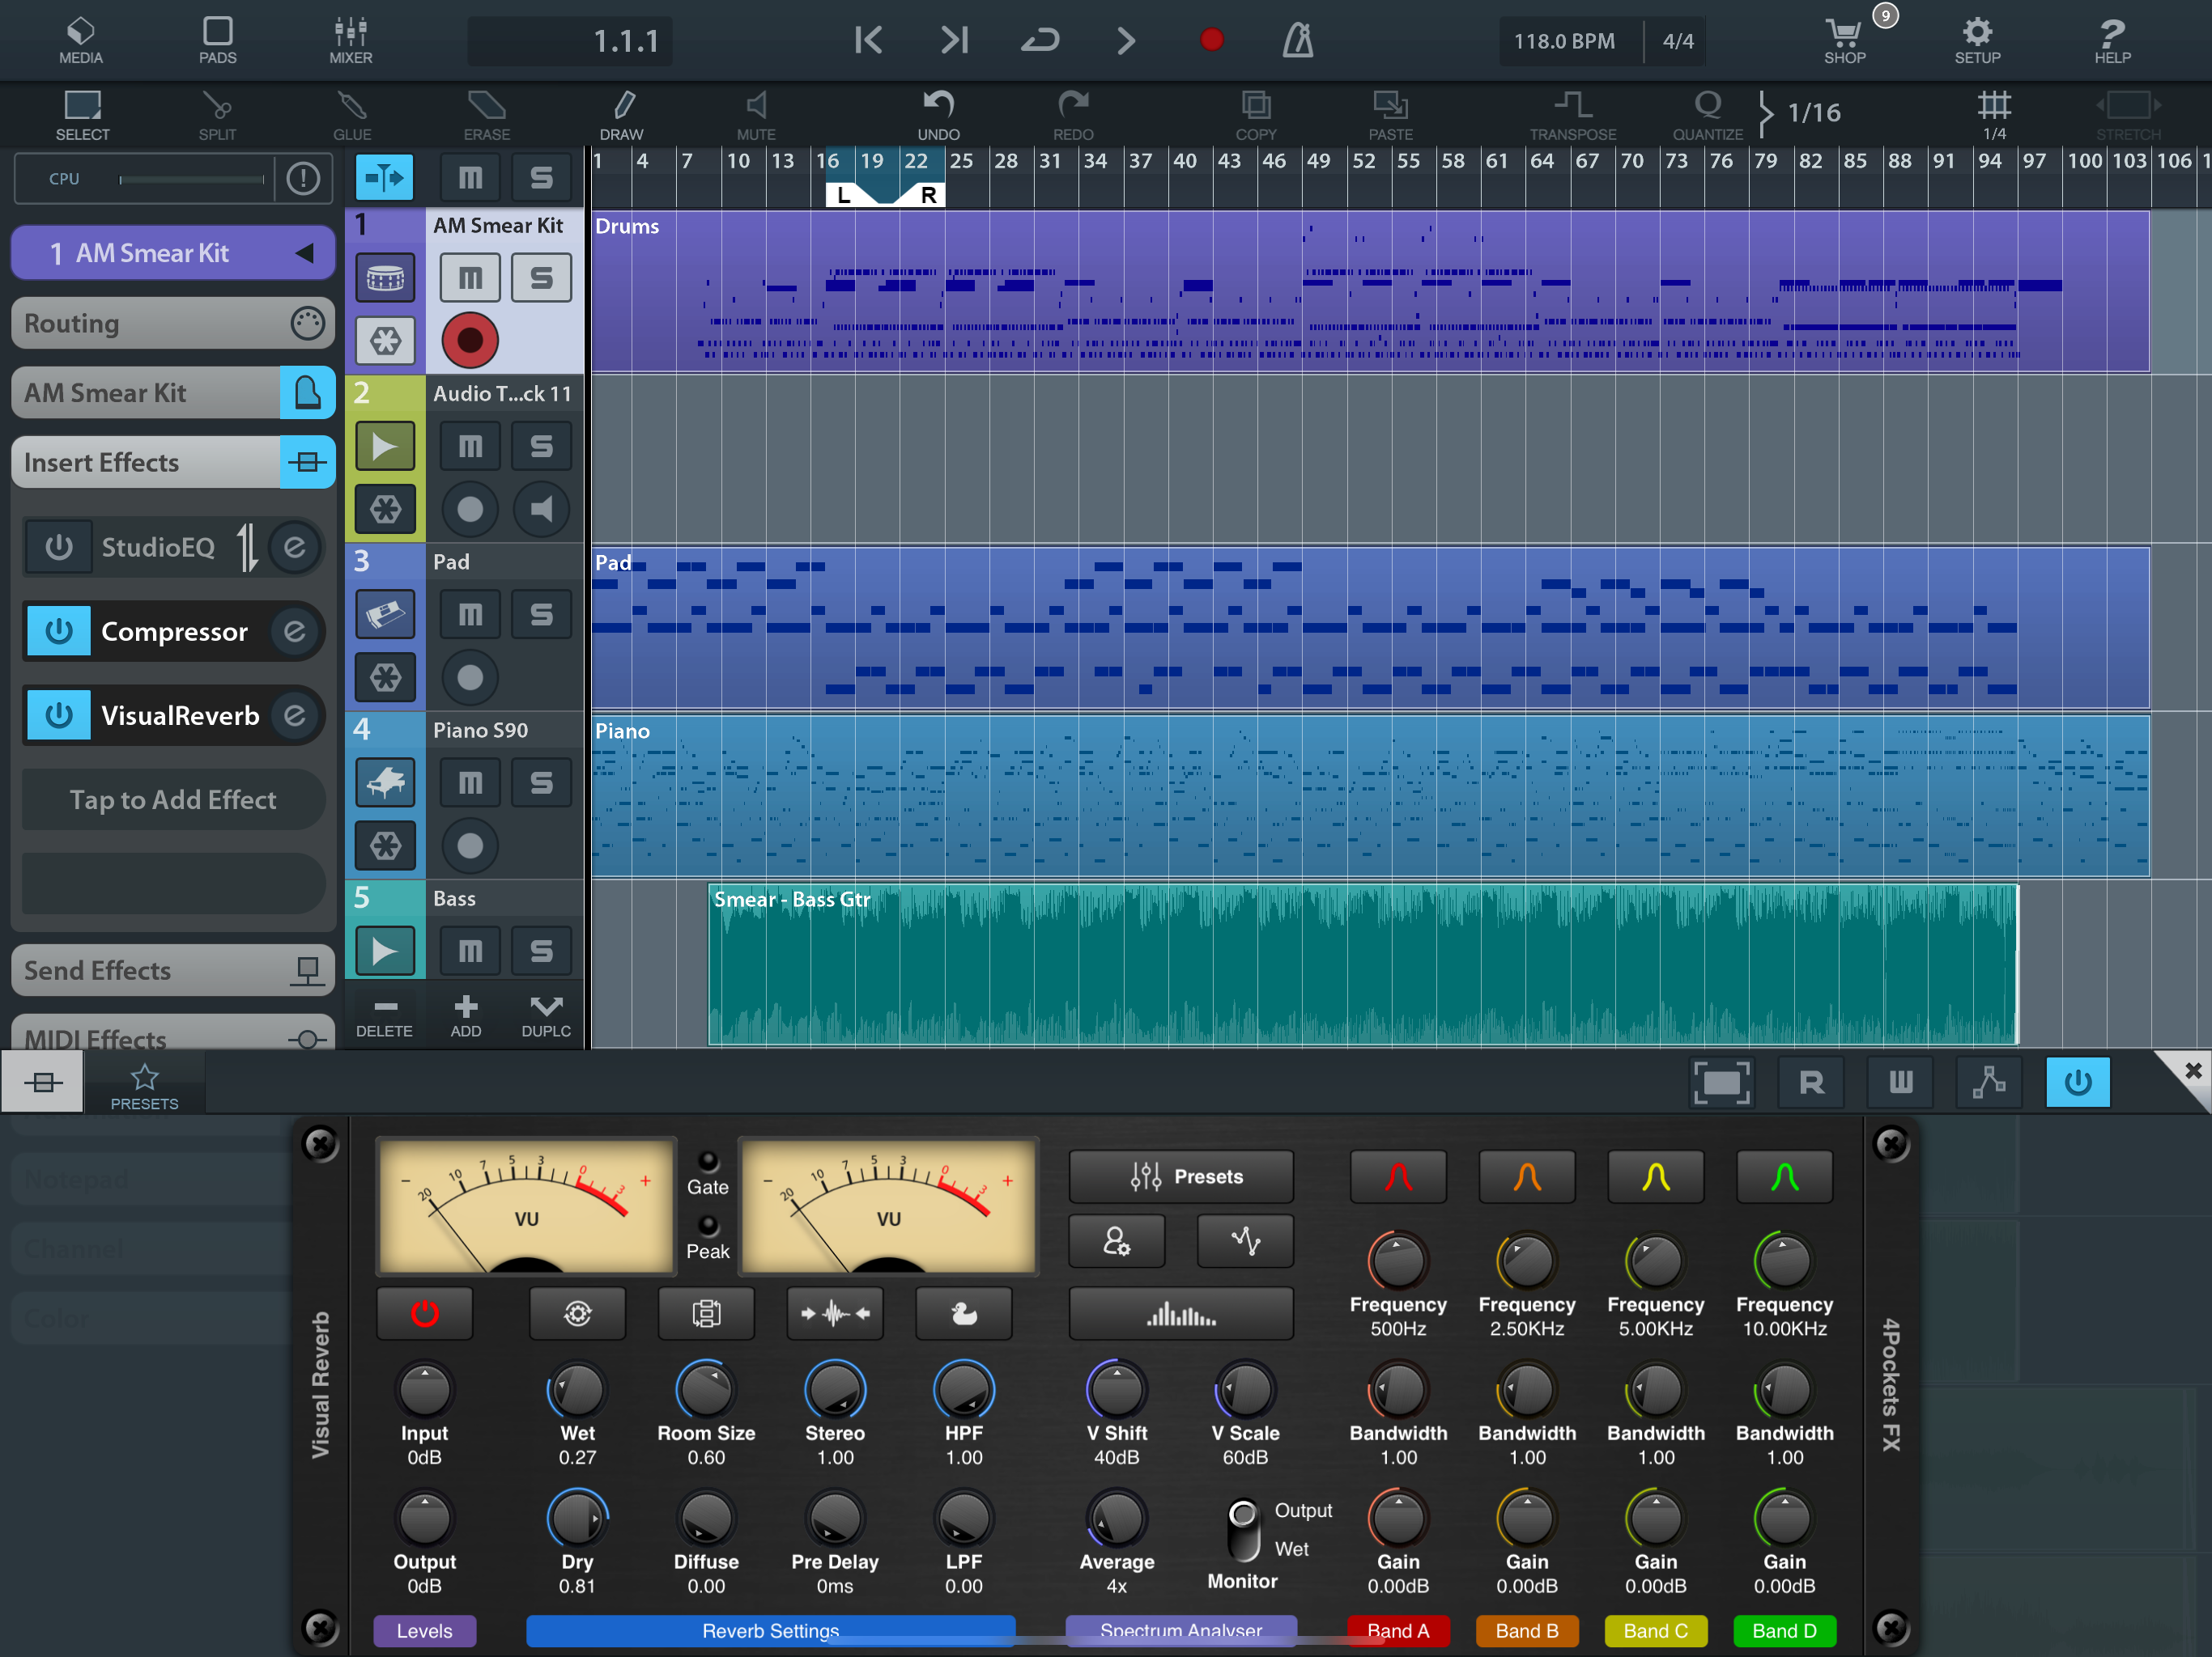Open the Pad track instrument icon
The height and width of the screenshot is (1657, 2212).
click(385, 615)
